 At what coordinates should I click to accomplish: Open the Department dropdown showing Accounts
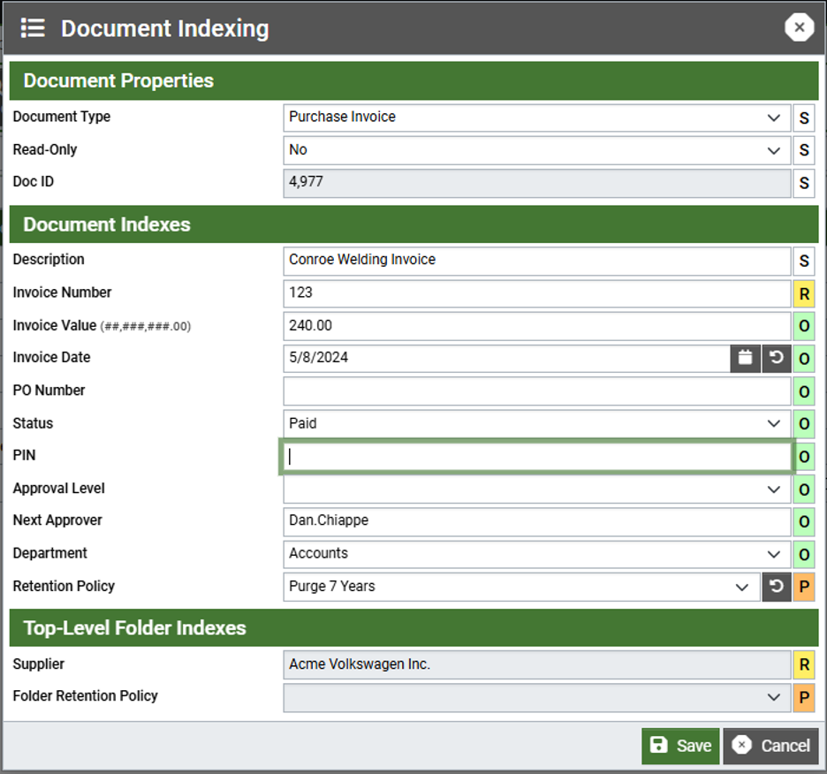click(537, 555)
